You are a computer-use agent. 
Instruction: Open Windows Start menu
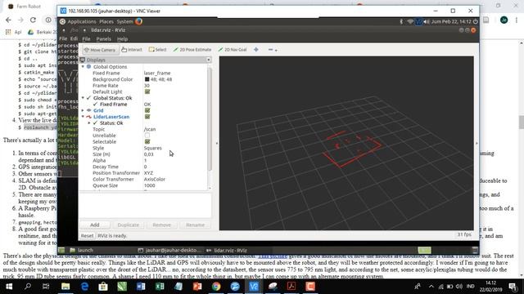(9, 287)
